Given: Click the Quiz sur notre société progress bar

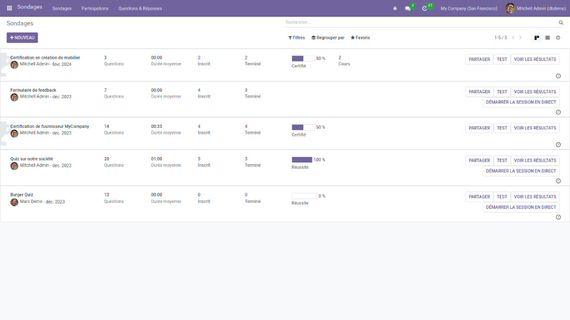Looking at the screenshot, I should pyautogui.click(x=302, y=160).
